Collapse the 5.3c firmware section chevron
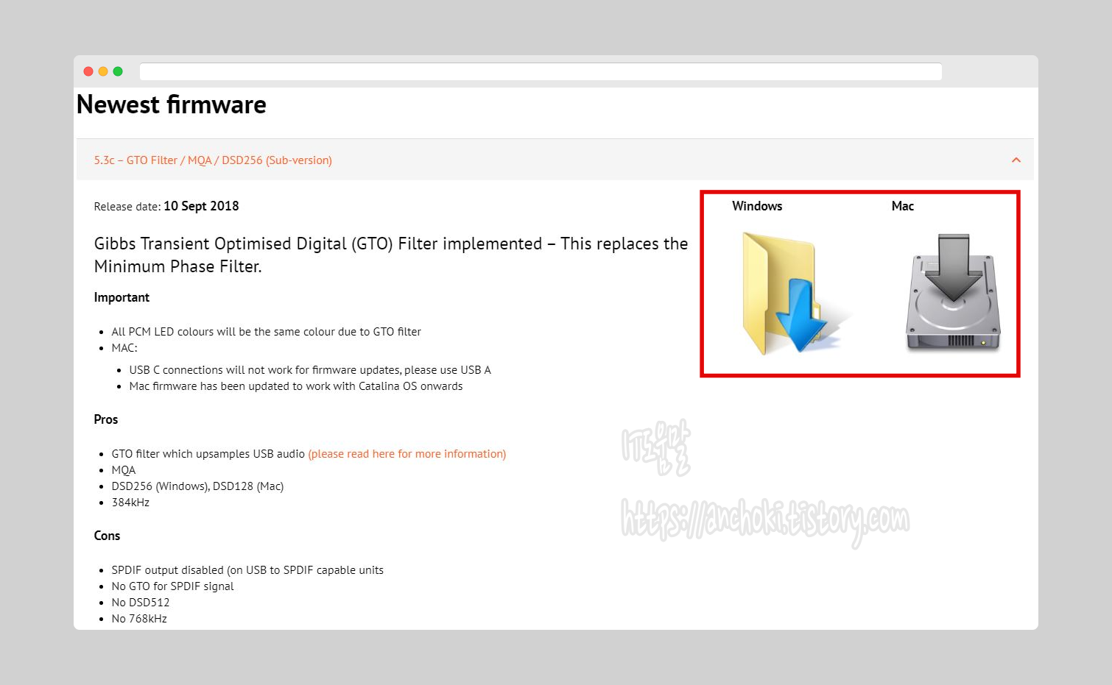 pos(1016,160)
